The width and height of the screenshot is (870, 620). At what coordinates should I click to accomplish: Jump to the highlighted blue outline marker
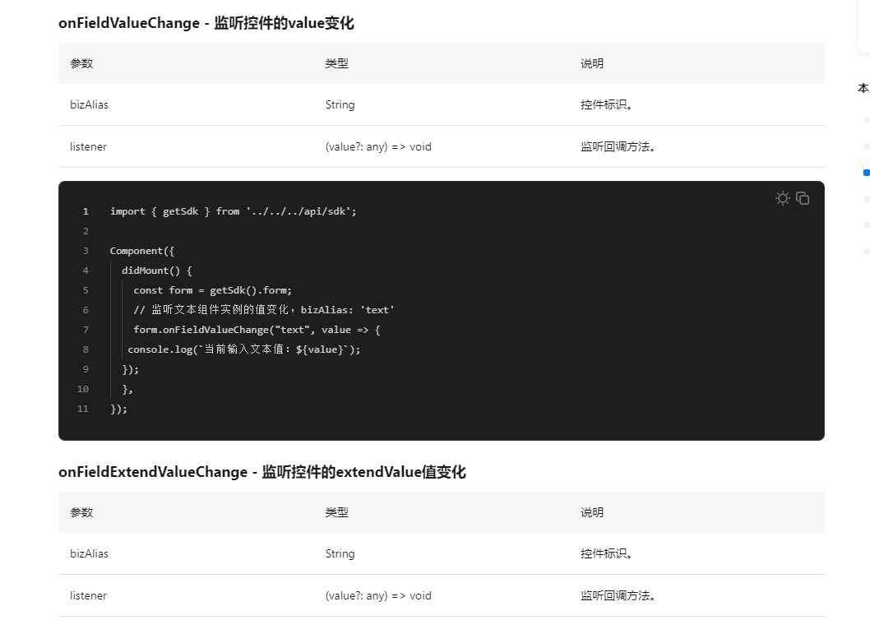click(866, 173)
